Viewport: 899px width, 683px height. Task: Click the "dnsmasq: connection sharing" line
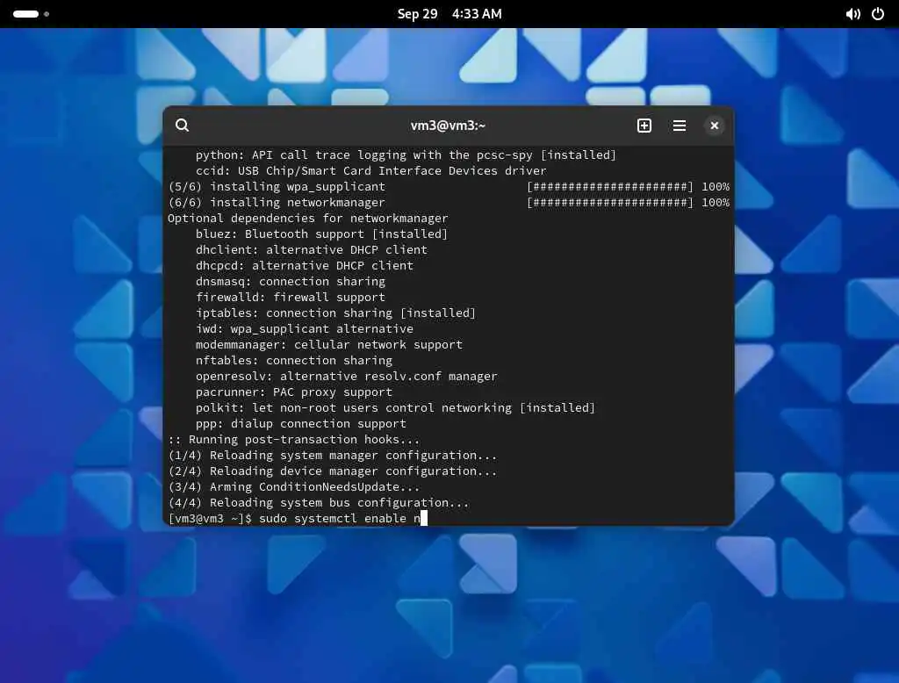[x=290, y=281]
